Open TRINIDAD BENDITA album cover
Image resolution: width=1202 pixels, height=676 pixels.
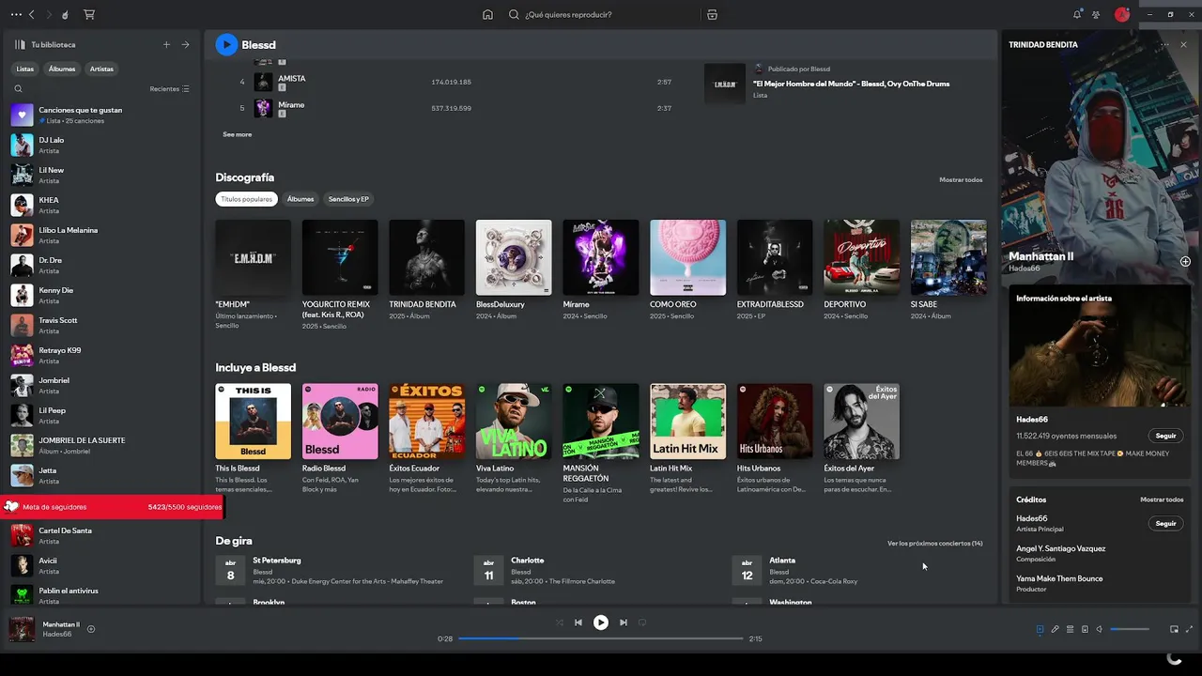[x=426, y=257]
